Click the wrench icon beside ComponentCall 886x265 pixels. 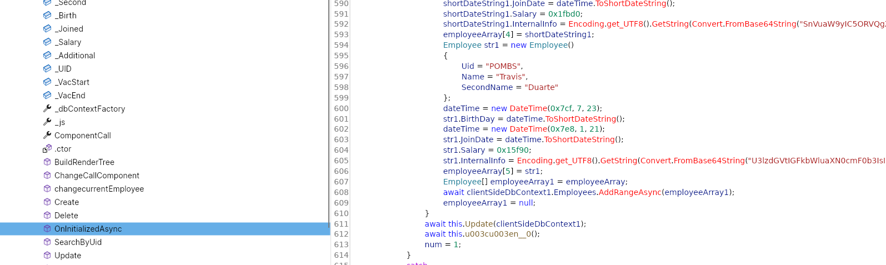click(x=47, y=135)
